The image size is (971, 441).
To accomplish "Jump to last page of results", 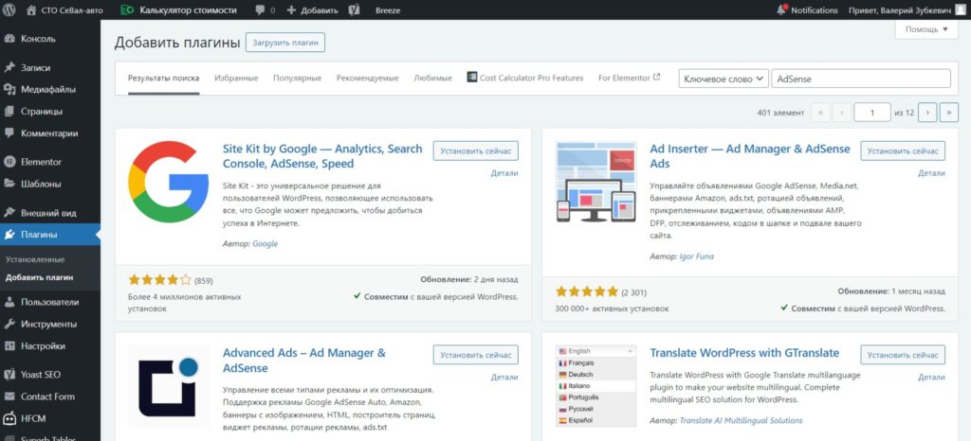I will 948,113.
